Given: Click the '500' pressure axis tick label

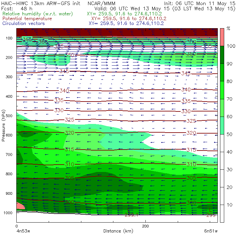Looking at the screenshot, I should [9, 116].
